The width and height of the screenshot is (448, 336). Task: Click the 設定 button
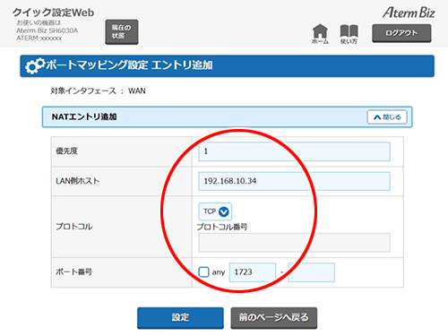tap(180, 318)
